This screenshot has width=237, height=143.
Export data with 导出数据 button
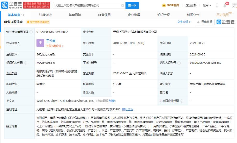(x=205, y=22)
